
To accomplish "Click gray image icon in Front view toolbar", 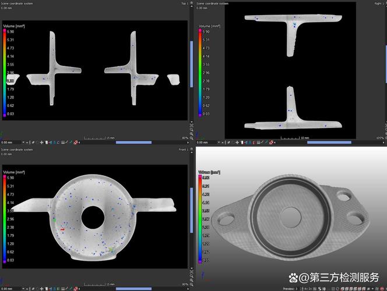I will (63, 289).
